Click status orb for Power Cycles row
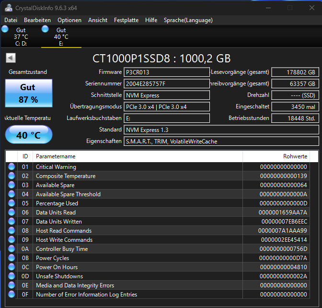The image size is (322, 308). [x=11, y=258]
